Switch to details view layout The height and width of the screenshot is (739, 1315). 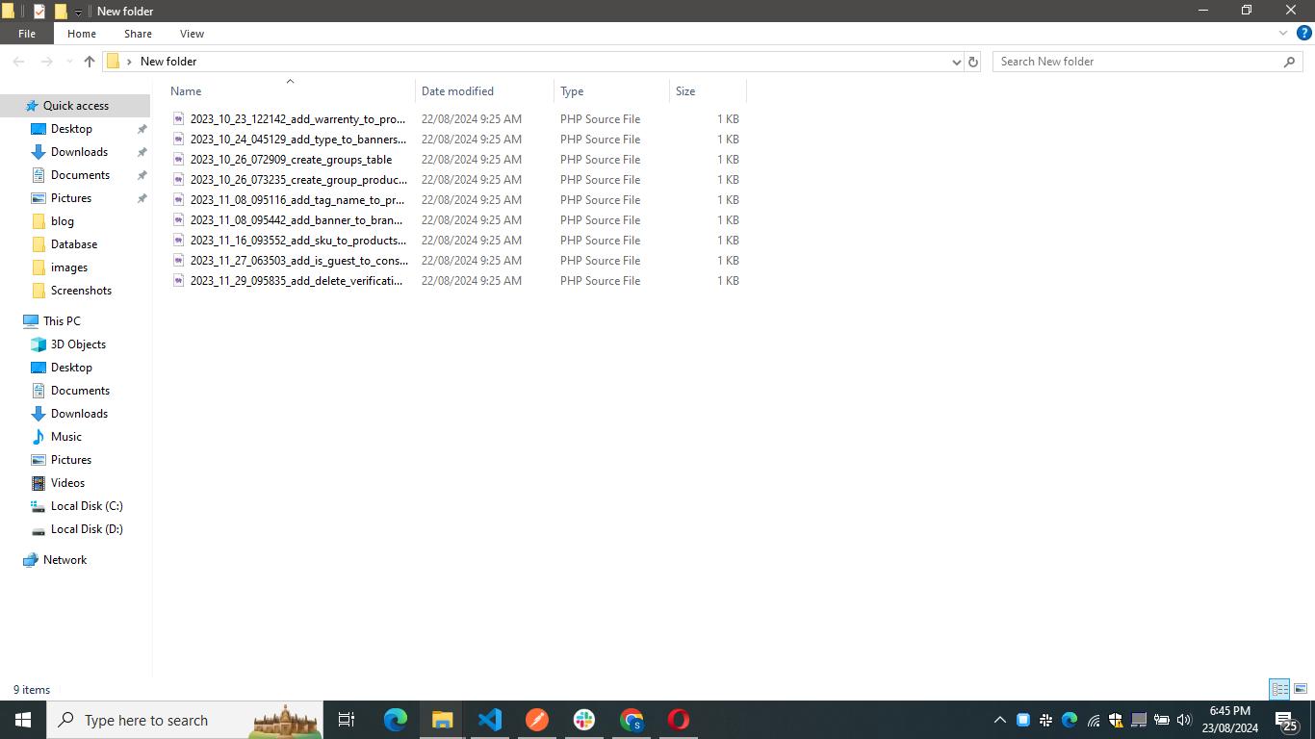click(x=1279, y=689)
